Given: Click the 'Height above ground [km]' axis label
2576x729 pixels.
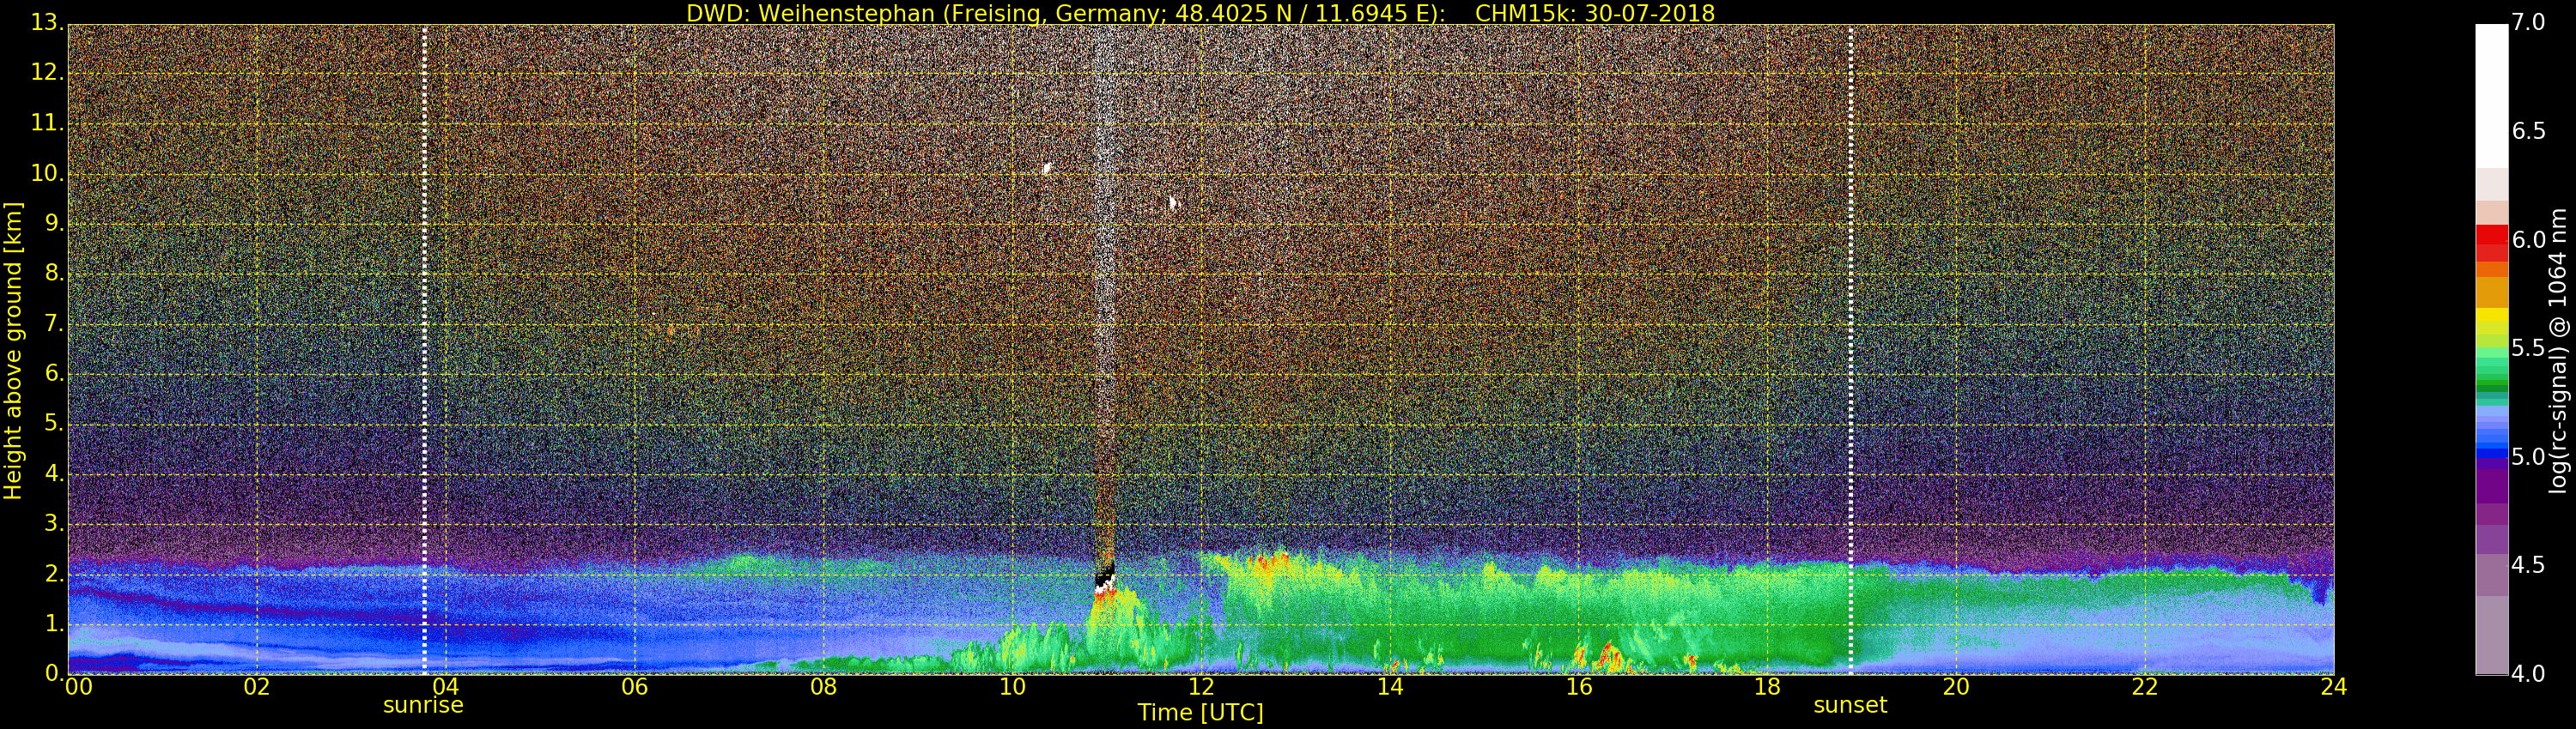Looking at the screenshot, I should coord(13,351).
